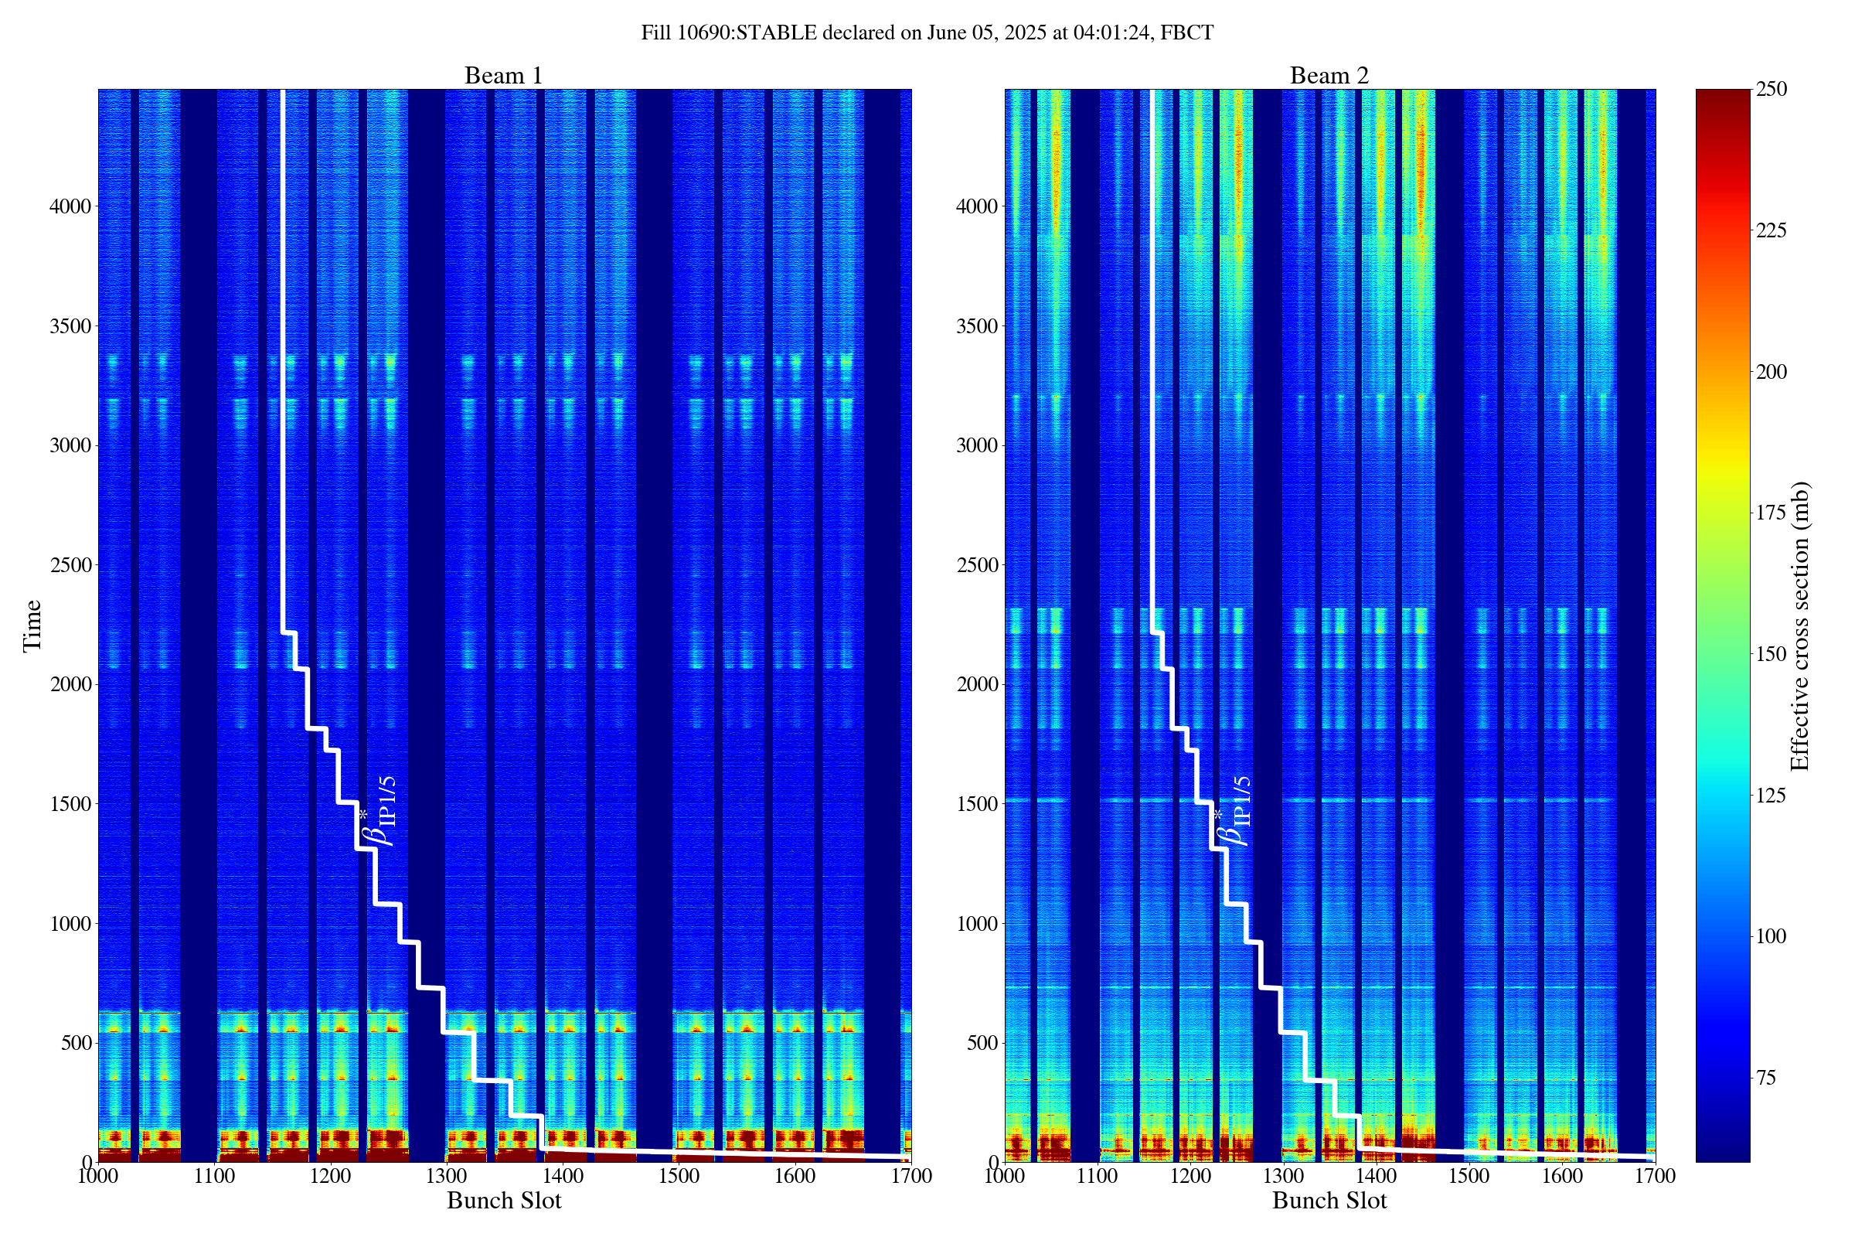Click the Beam 2 subplot title
The image size is (1855, 1237).
coord(1329,76)
